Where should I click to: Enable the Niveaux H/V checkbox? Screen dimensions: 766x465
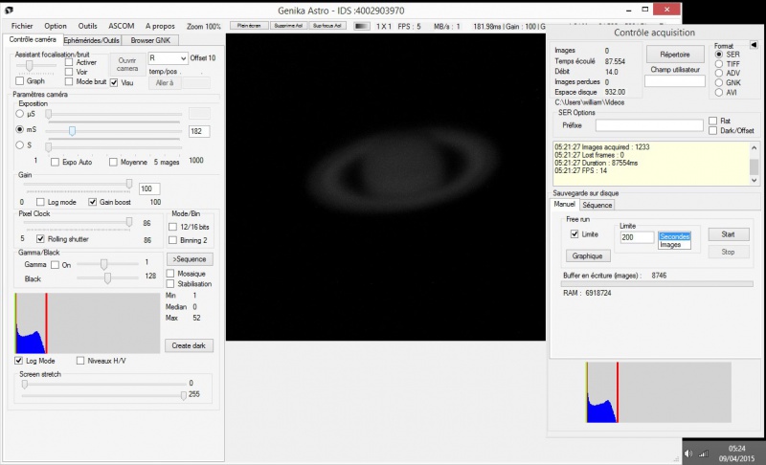(x=80, y=361)
